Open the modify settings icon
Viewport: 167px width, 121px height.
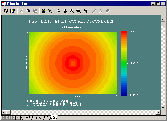click(x=13, y=11)
